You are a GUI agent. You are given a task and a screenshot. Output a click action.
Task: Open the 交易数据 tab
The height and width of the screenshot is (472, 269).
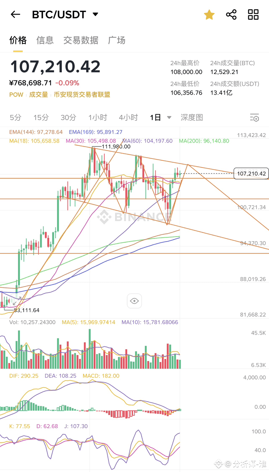click(81, 40)
